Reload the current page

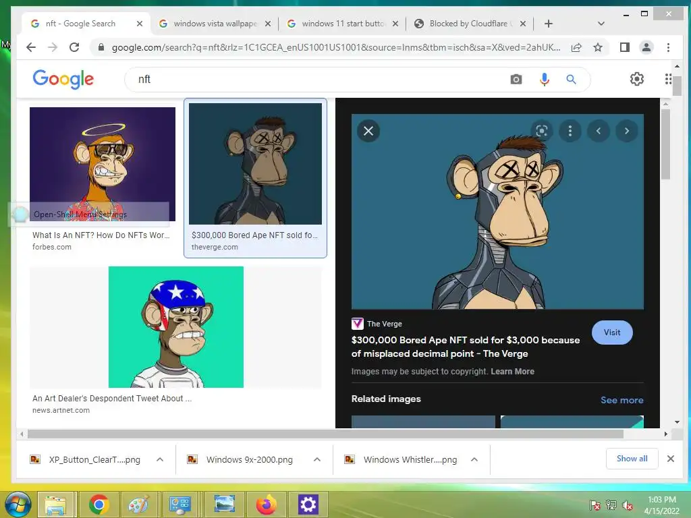point(74,47)
